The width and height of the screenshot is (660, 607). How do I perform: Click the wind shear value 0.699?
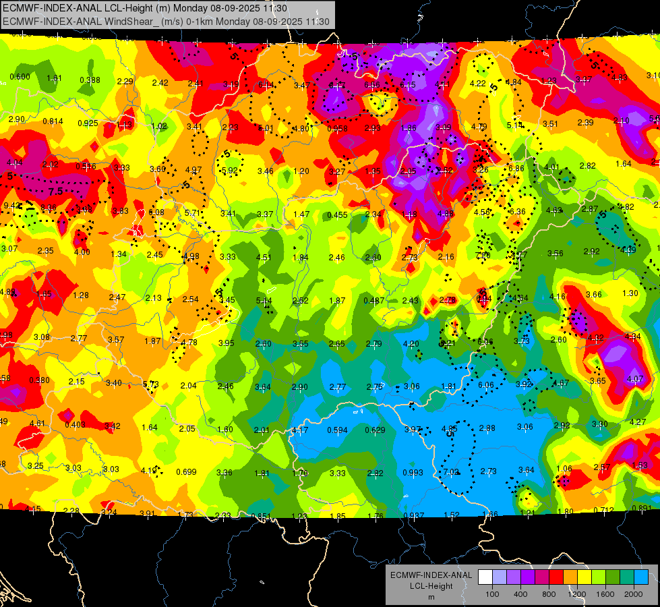point(186,472)
